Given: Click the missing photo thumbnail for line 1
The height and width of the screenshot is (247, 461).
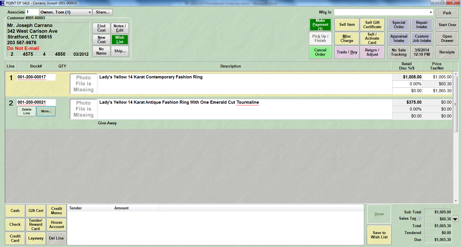Looking at the screenshot, I should [84, 84].
